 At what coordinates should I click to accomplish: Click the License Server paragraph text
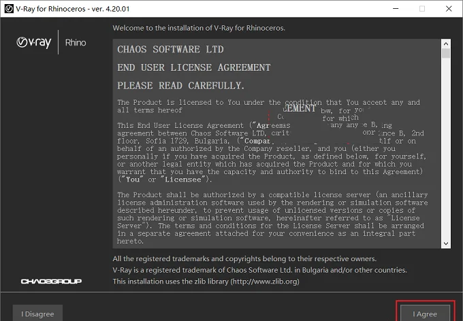click(x=272, y=218)
